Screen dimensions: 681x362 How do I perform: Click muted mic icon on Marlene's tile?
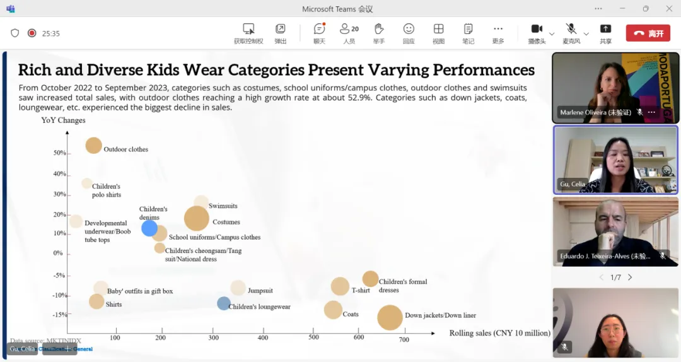[640, 112]
